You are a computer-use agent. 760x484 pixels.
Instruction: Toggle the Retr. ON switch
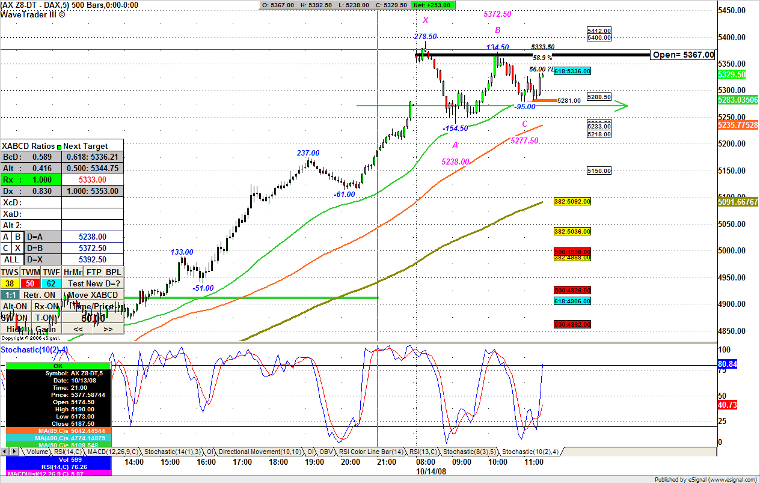(x=40, y=295)
